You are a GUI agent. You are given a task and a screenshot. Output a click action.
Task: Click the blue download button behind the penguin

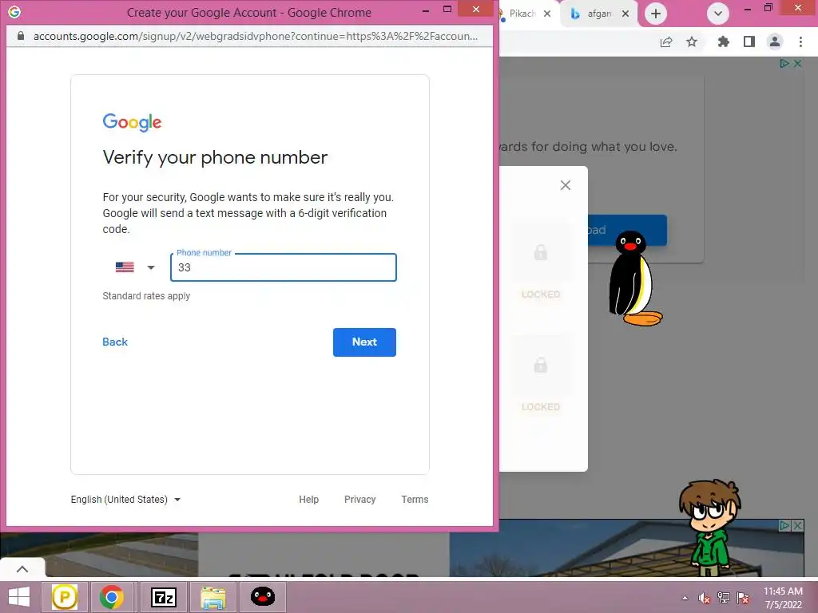click(x=627, y=230)
